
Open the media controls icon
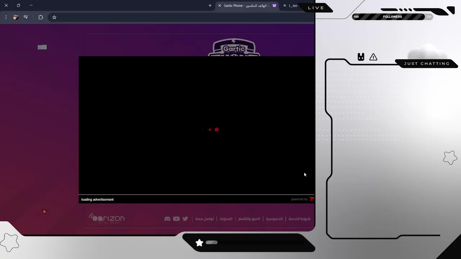(x=26, y=17)
